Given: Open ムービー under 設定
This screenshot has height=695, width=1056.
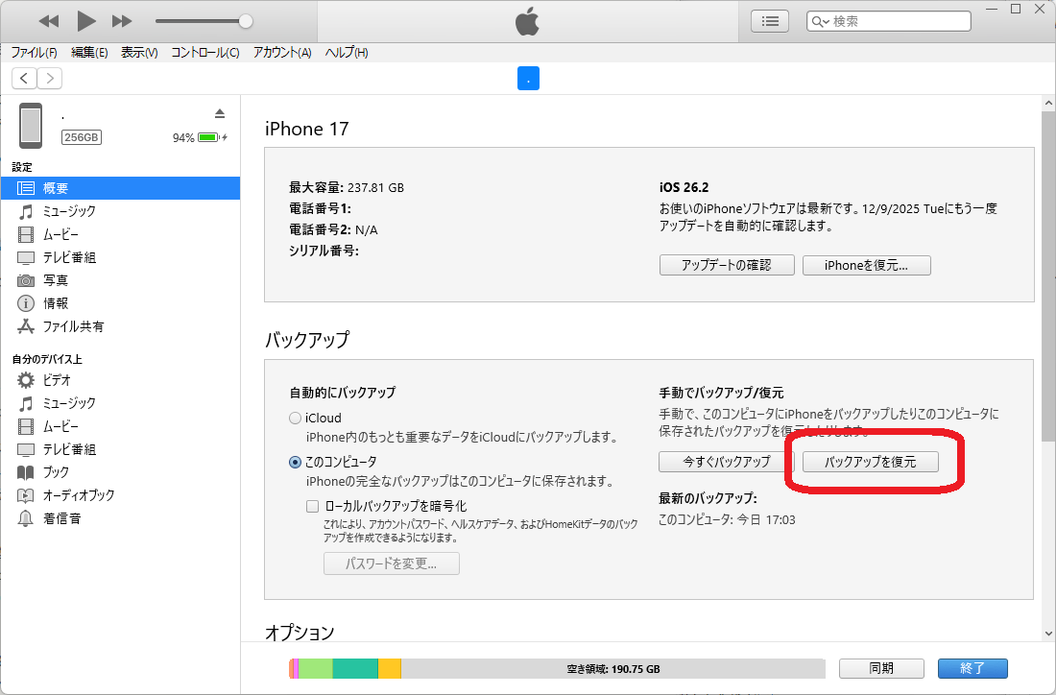Looking at the screenshot, I should (x=120, y=234).
